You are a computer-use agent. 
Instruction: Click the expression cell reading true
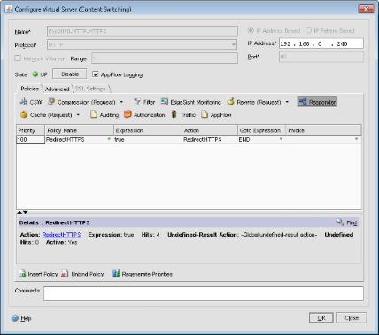tap(148, 139)
